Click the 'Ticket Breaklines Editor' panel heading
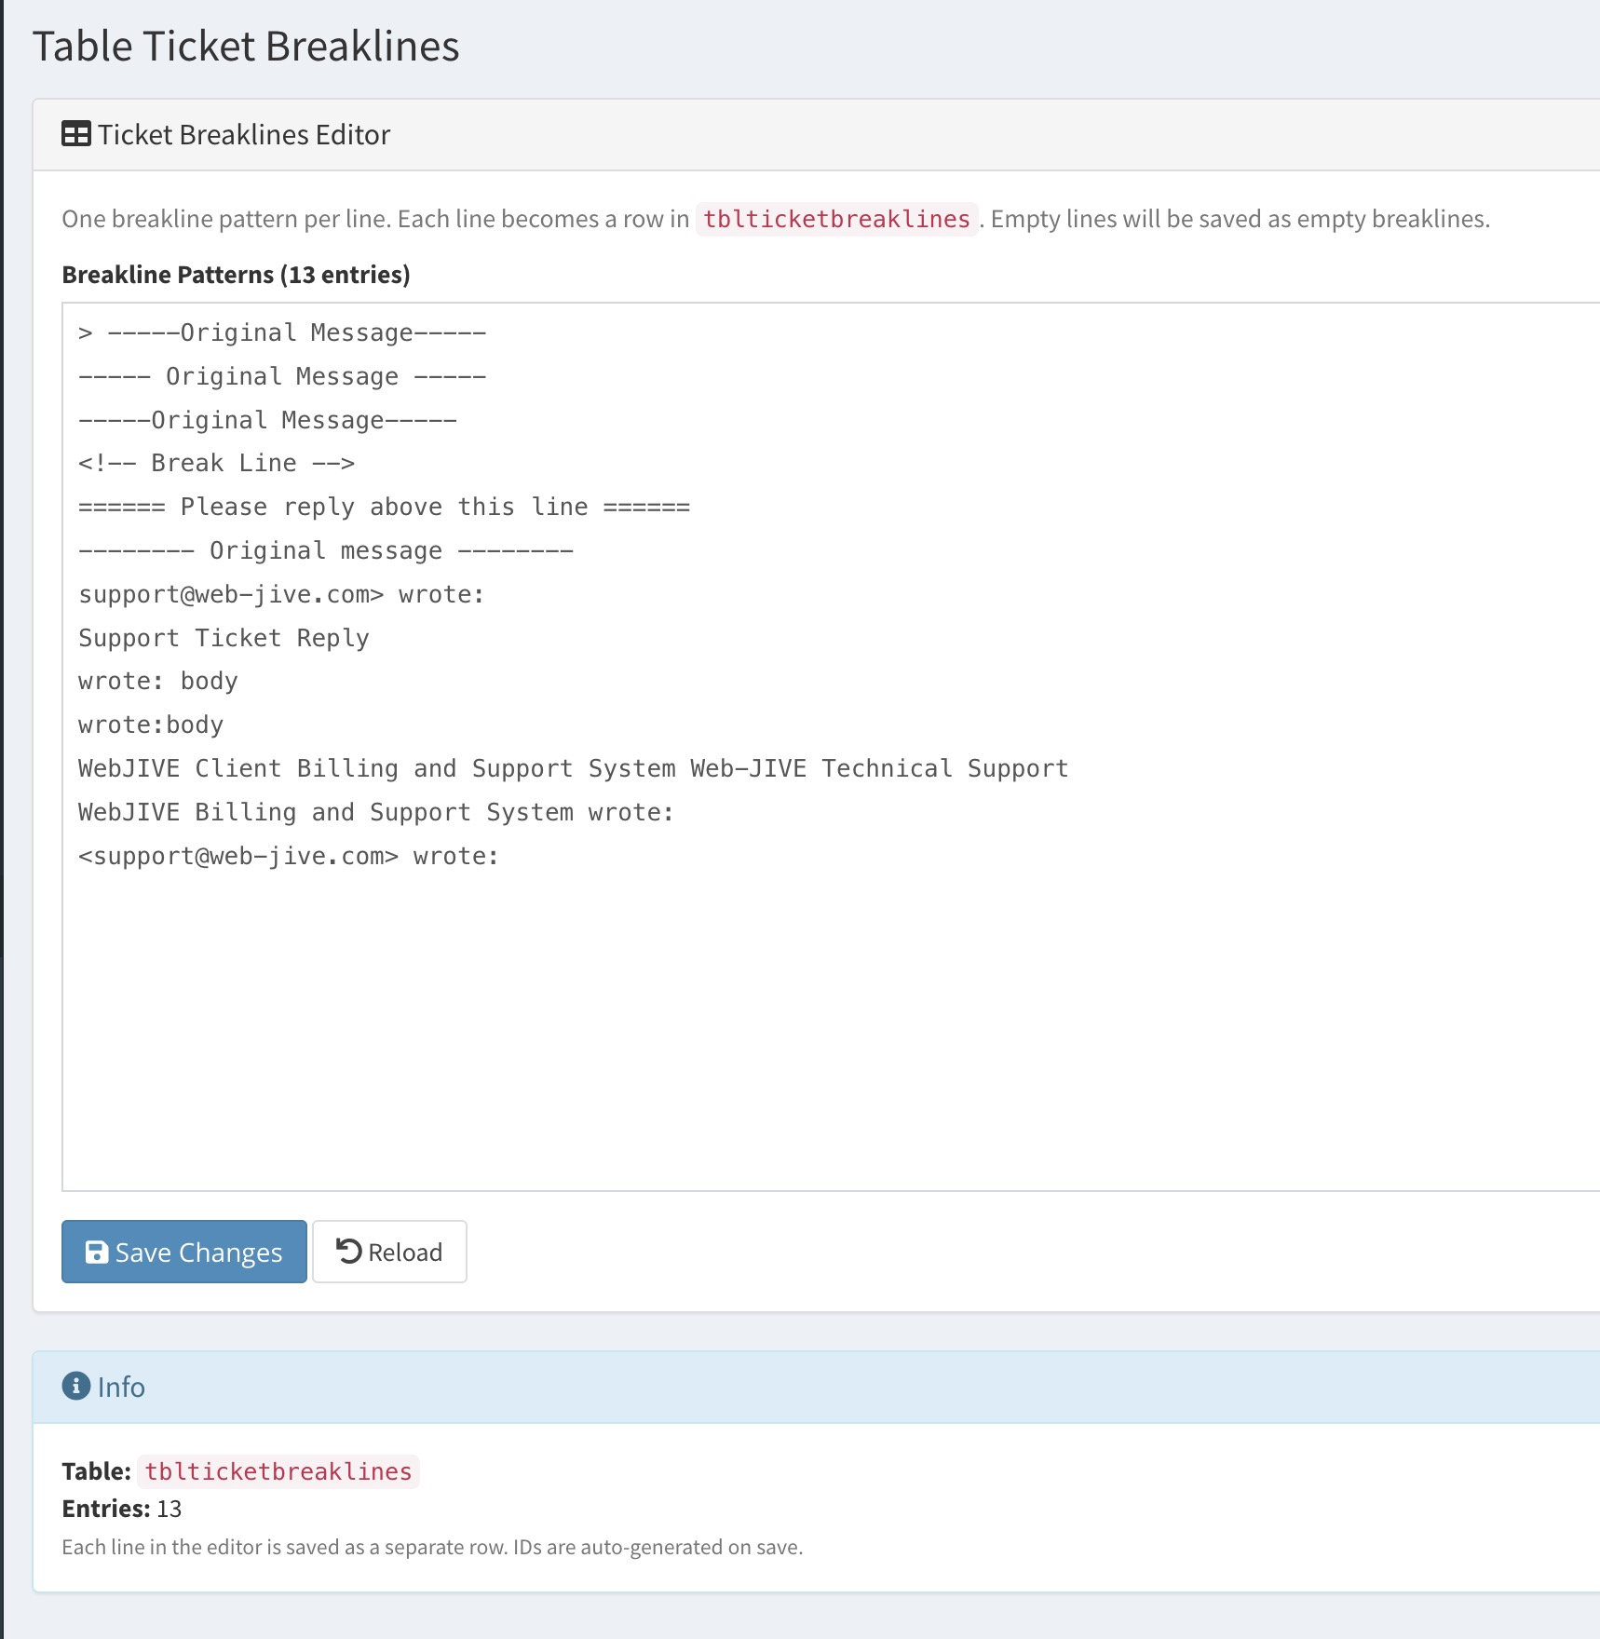This screenshot has height=1639, width=1600. click(244, 135)
